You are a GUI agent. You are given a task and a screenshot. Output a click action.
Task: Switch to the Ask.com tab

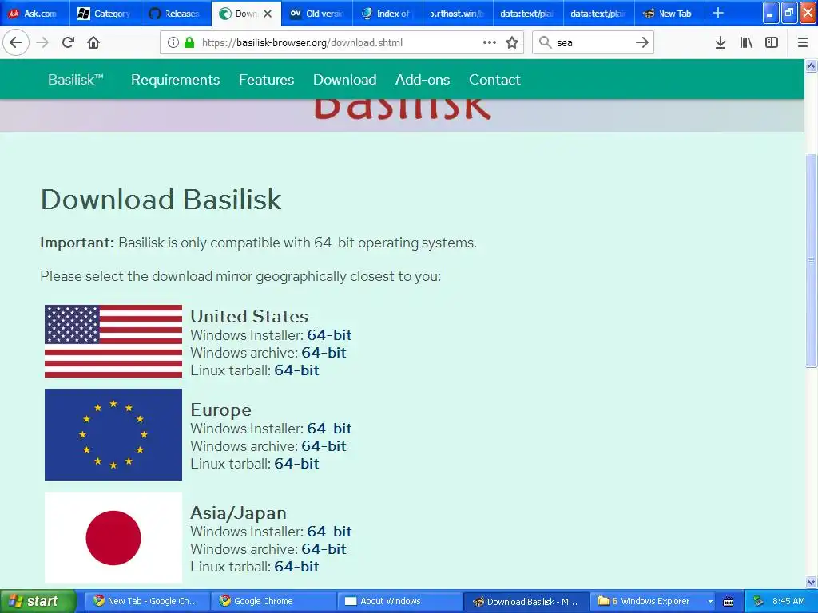35,14
